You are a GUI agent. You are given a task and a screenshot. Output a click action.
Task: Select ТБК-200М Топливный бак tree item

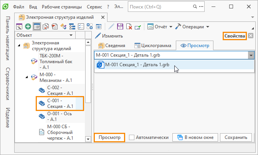pyautogui.click(x=56, y=62)
